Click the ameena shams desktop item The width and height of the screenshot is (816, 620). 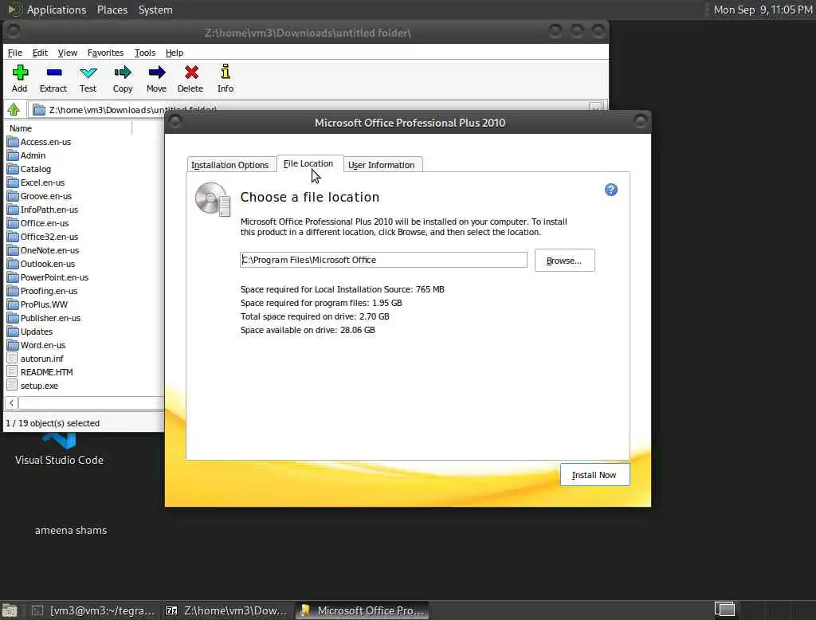pos(71,530)
